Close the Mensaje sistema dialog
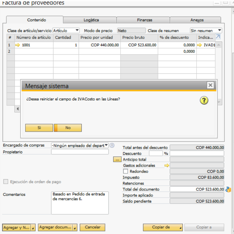Viewport: 234px width, 234px height. (210, 85)
